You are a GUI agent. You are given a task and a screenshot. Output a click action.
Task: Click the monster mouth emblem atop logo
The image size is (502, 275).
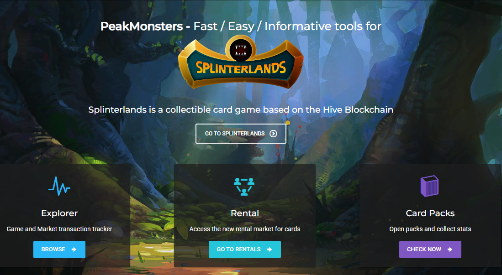click(x=241, y=50)
